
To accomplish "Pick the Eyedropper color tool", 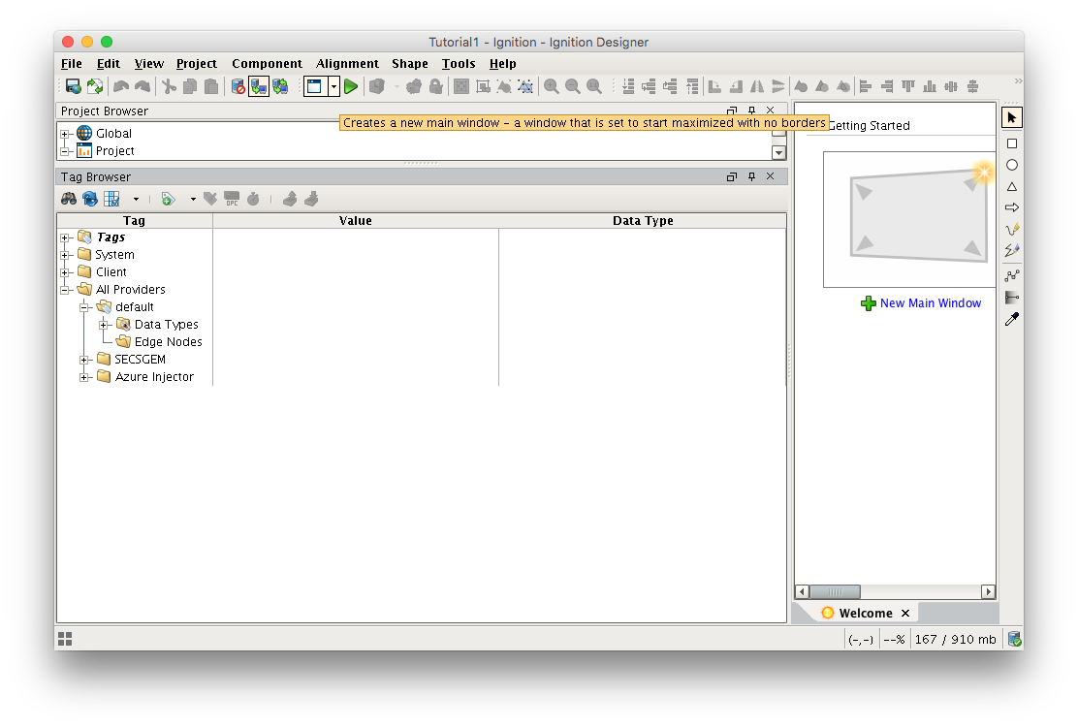I will click(1012, 319).
